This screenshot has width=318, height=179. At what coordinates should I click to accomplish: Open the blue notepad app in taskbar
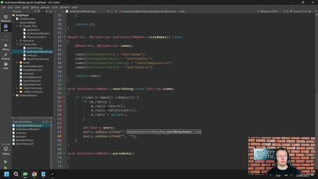point(43,174)
